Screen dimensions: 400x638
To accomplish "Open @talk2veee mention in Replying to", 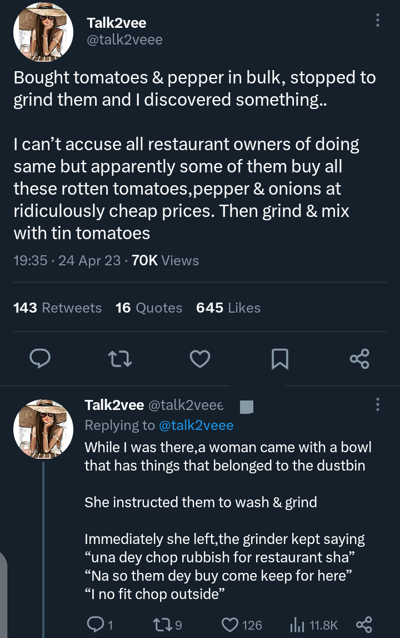I will tap(196, 426).
